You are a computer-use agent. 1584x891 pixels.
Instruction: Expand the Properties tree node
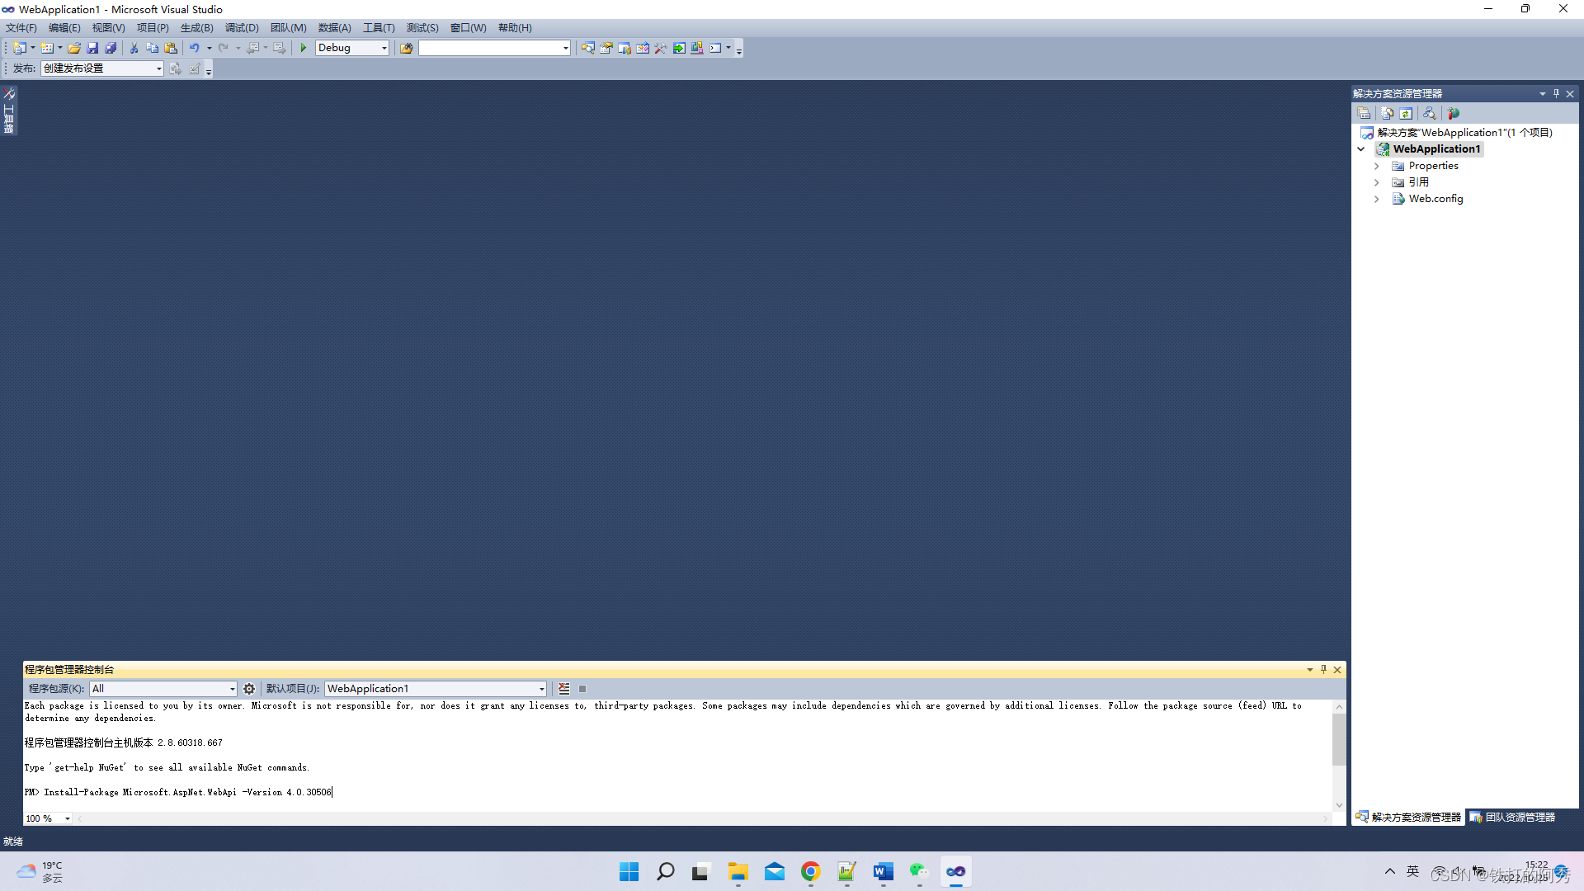[x=1376, y=165]
